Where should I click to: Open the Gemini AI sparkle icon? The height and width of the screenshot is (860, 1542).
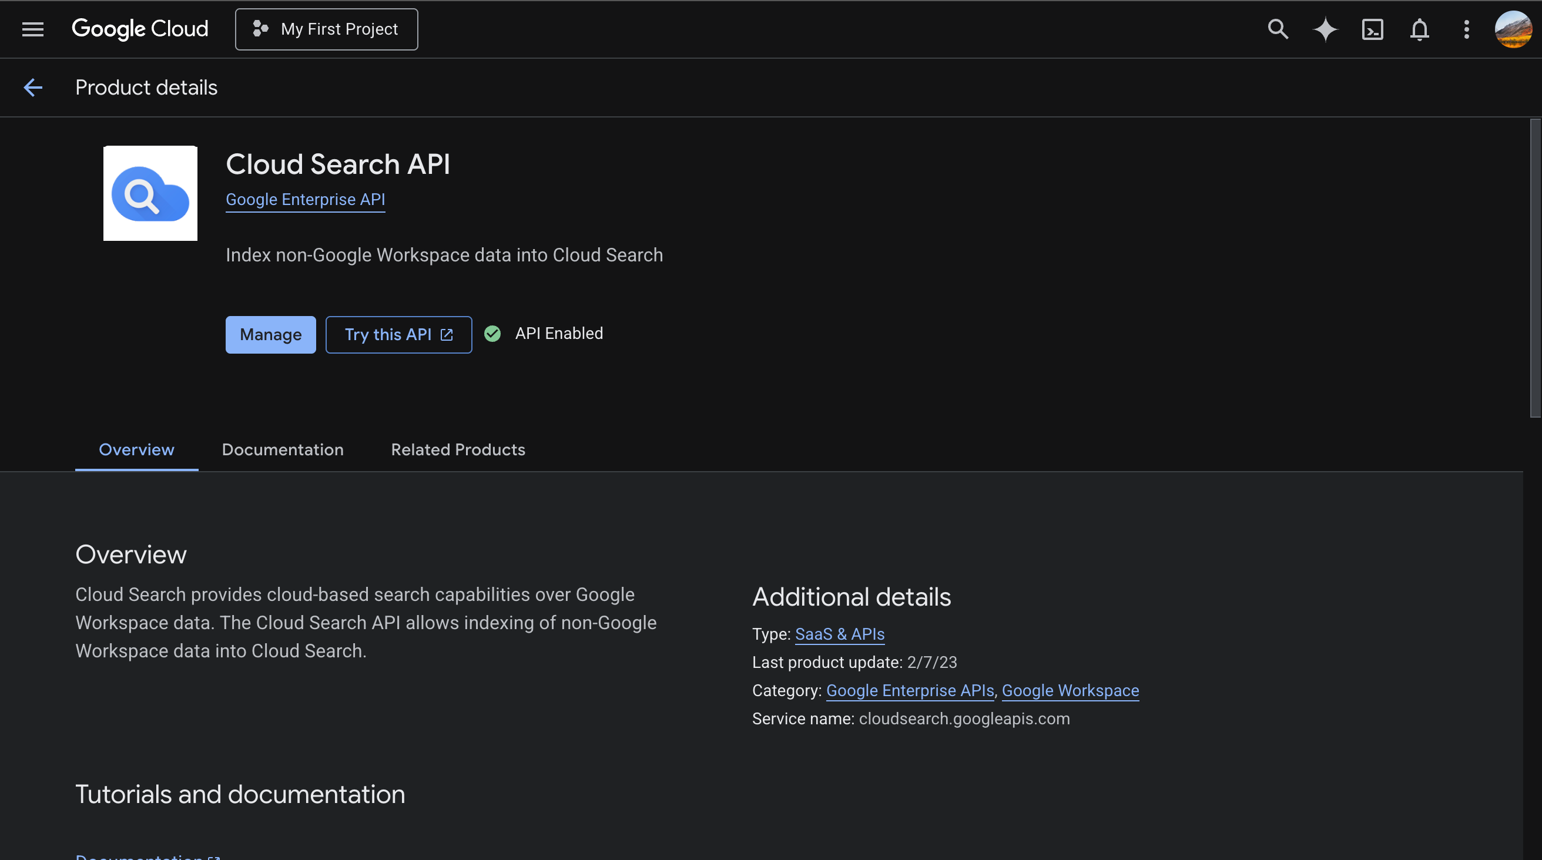(x=1325, y=29)
